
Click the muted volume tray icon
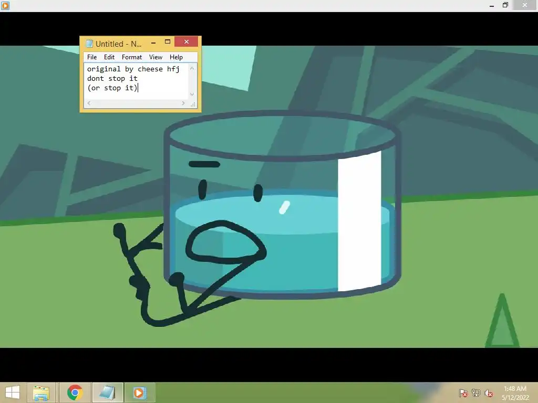click(x=489, y=393)
